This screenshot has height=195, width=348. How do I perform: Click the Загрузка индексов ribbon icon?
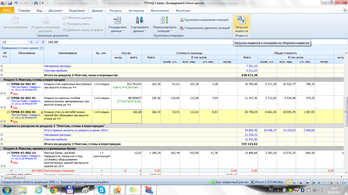point(241,24)
